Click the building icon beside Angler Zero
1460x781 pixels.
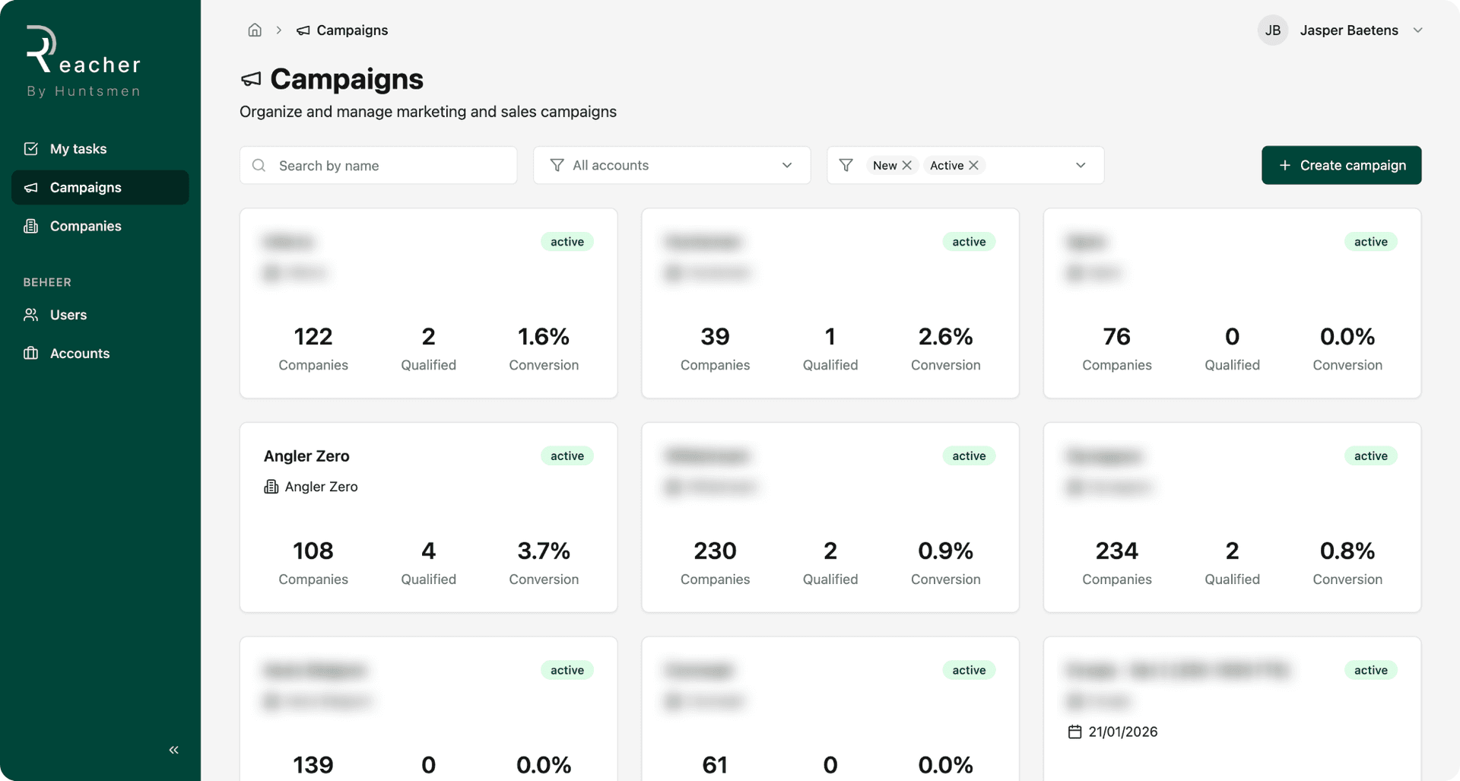coord(271,487)
